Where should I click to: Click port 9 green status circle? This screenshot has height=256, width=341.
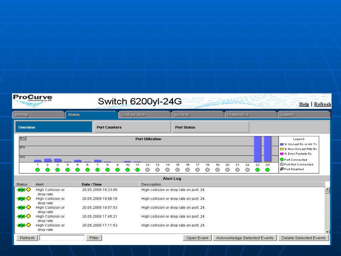tap(118, 170)
